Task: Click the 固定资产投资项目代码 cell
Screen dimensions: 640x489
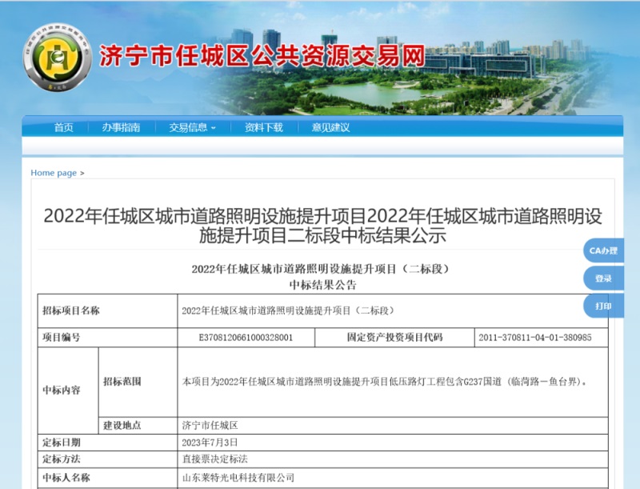Action: 394,338
